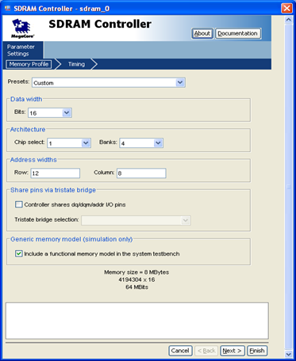The image size is (296, 361).
Task: Click the 'Address widths' group label
Action: click(x=33, y=160)
